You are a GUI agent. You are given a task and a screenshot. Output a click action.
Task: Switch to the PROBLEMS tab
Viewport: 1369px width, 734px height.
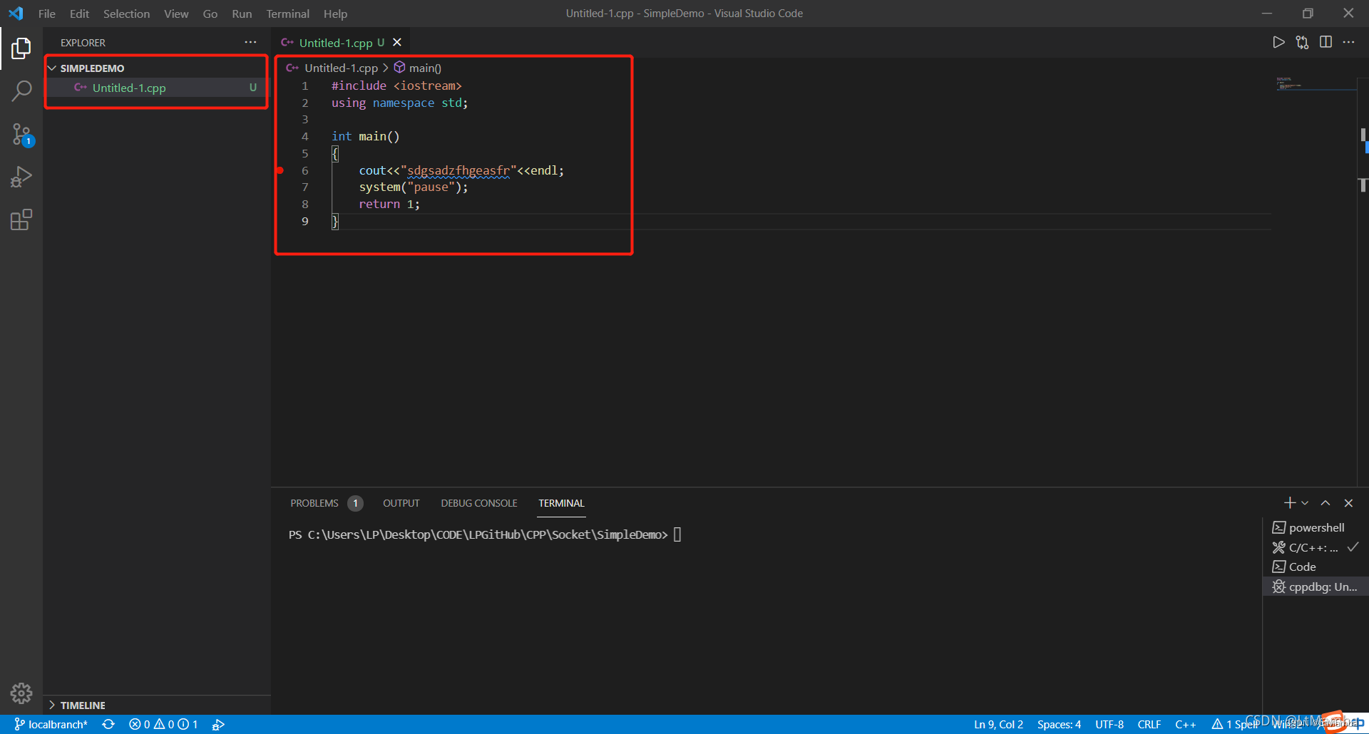click(x=314, y=503)
